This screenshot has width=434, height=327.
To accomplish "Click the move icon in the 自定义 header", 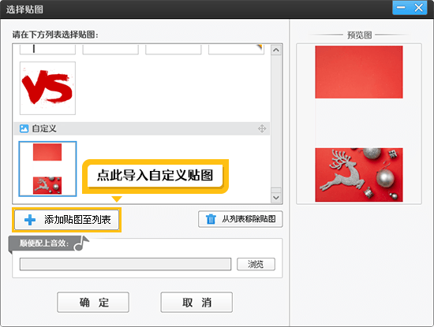I will (262, 128).
